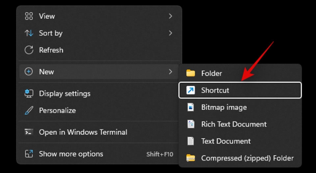Click the circular Refresh icon

point(29,50)
